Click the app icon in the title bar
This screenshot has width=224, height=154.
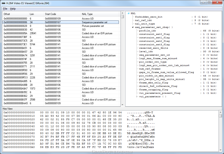[x=3, y=3]
